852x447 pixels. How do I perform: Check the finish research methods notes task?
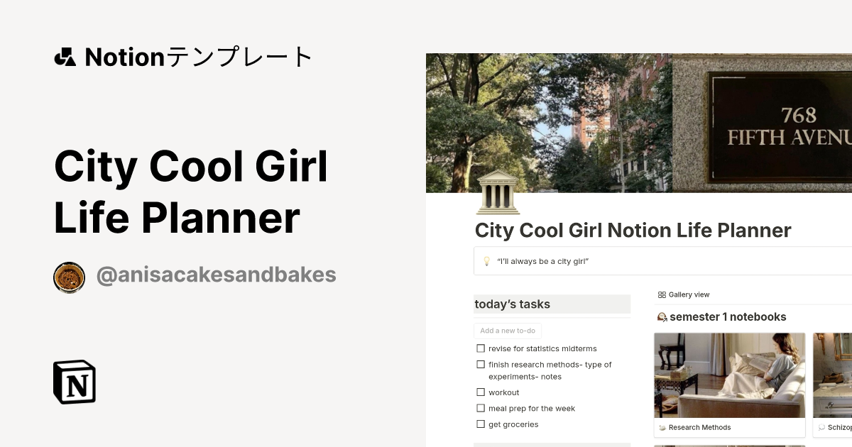click(x=481, y=364)
